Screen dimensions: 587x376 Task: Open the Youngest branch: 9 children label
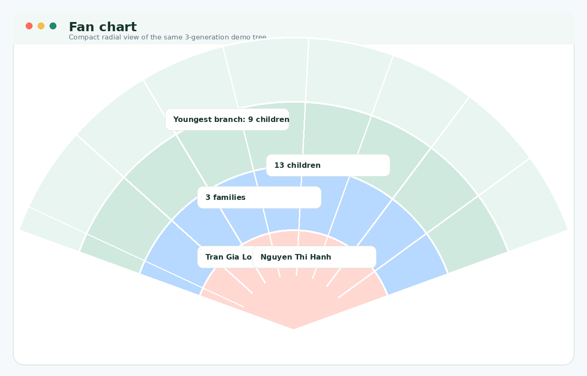pyautogui.click(x=227, y=119)
